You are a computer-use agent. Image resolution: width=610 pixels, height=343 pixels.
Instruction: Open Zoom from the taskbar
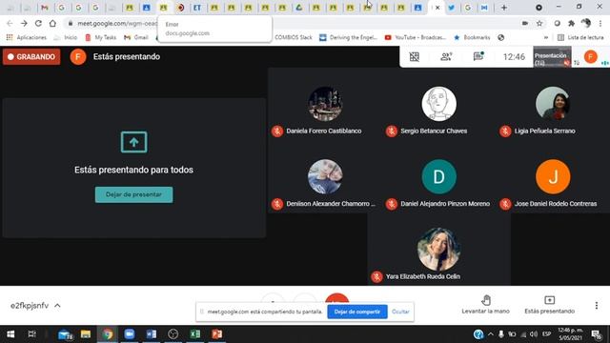[130, 334]
